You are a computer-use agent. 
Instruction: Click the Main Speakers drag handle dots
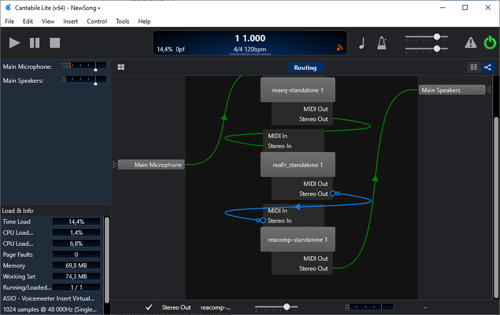[489, 90]
